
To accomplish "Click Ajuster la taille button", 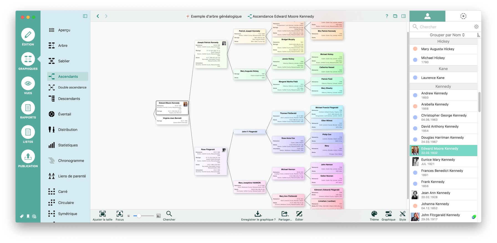I will click(x=103, y=216).
